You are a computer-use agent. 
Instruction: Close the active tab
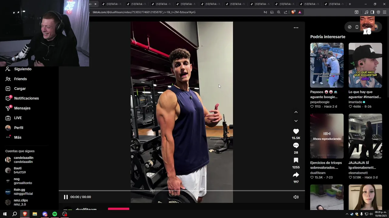95,4
